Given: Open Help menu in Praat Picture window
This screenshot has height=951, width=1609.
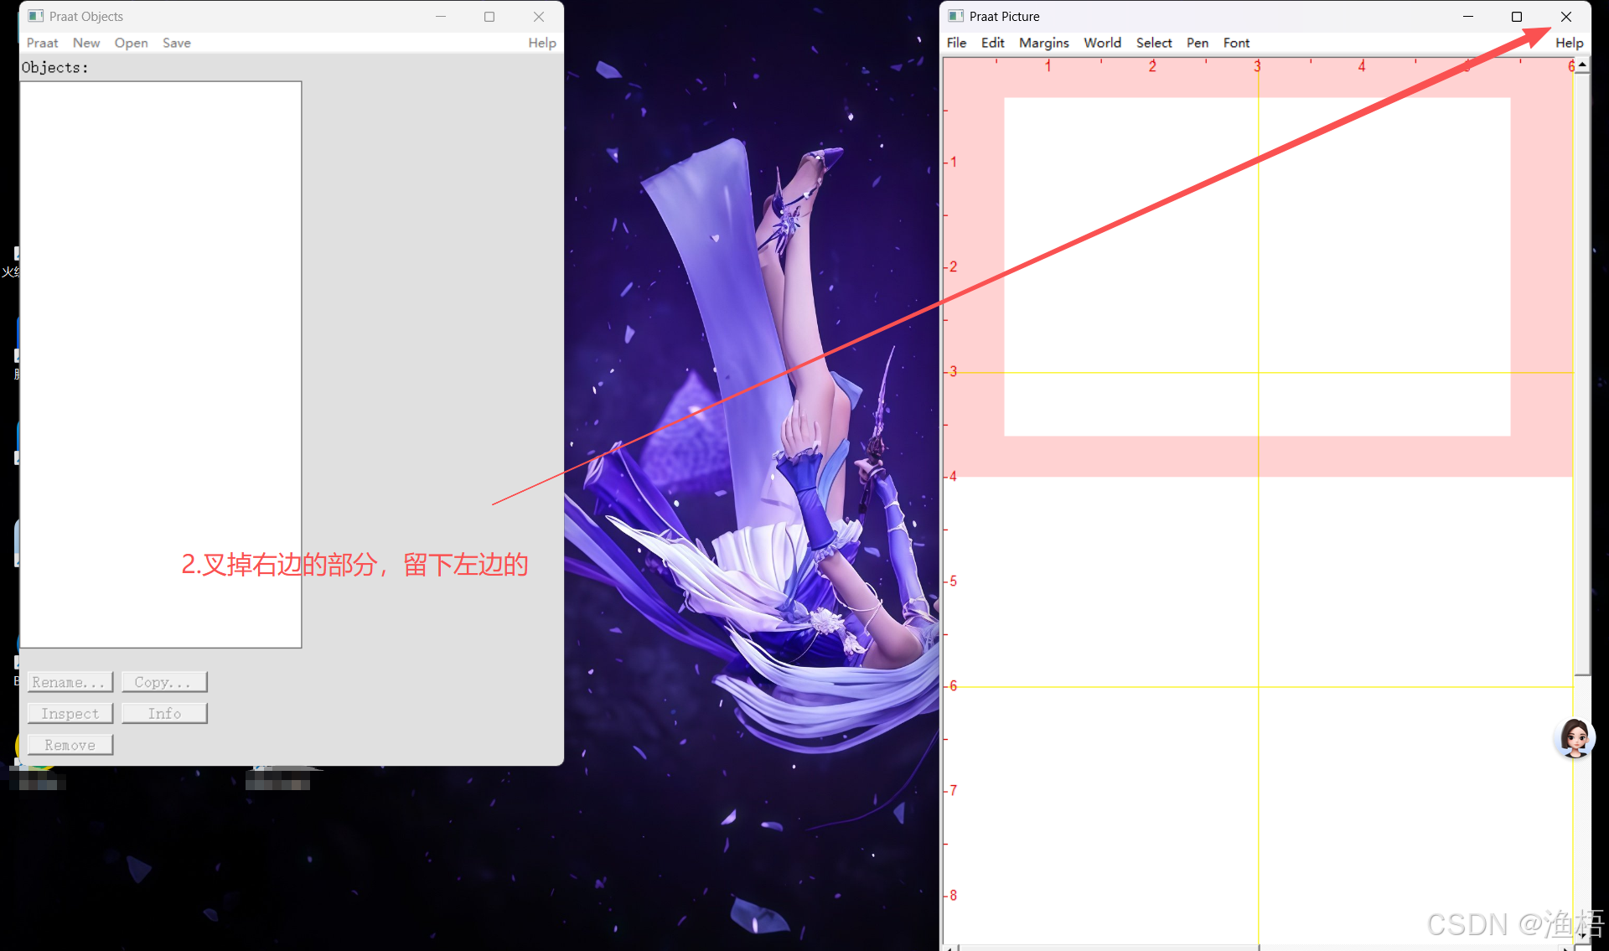Looking at the screenshot, I should 1569,43.
